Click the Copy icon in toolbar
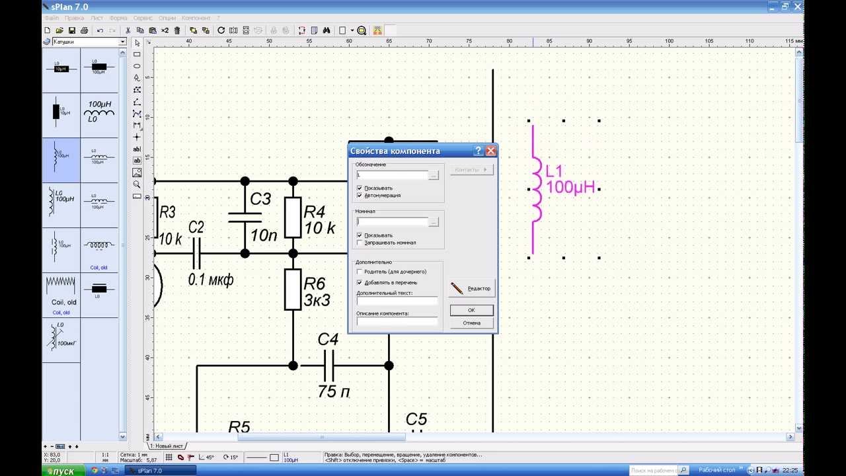Screen dimensions: 846x476 pyautogui.click(x=140, y=30)
